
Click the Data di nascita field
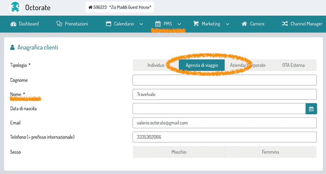pyautogui.click(x=219, y=109)
